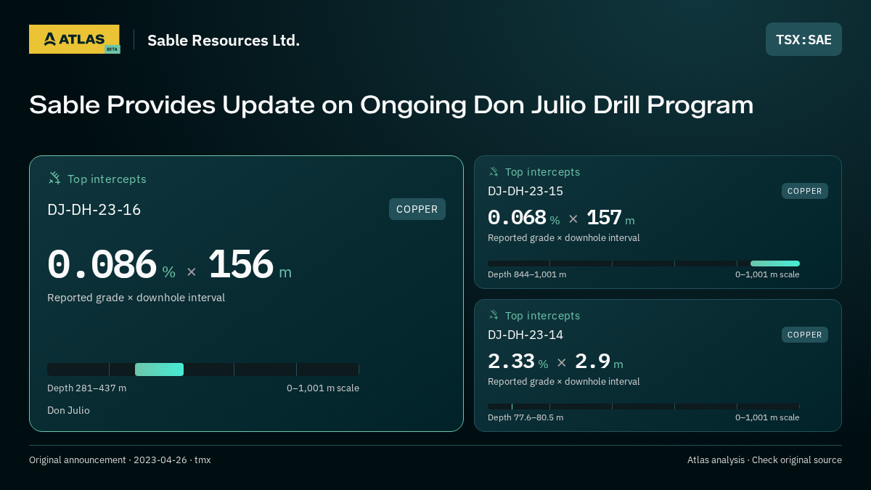This screenshot has width=871, height=490.
Task: Click the Sable Resources Ltd. company name
Action: point(224,40)
